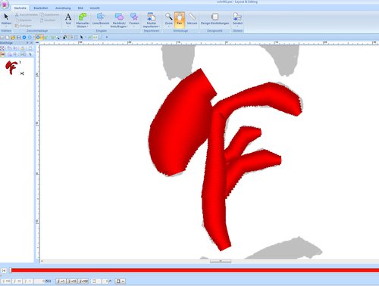Image resolution: width=379 pixels, height=286 pixels.
Task: Jump to start of stitch simulator
Action: coord(4,270)
